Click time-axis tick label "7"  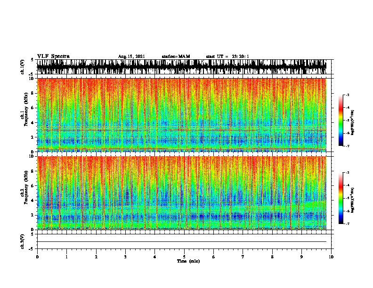pos(243,257)
